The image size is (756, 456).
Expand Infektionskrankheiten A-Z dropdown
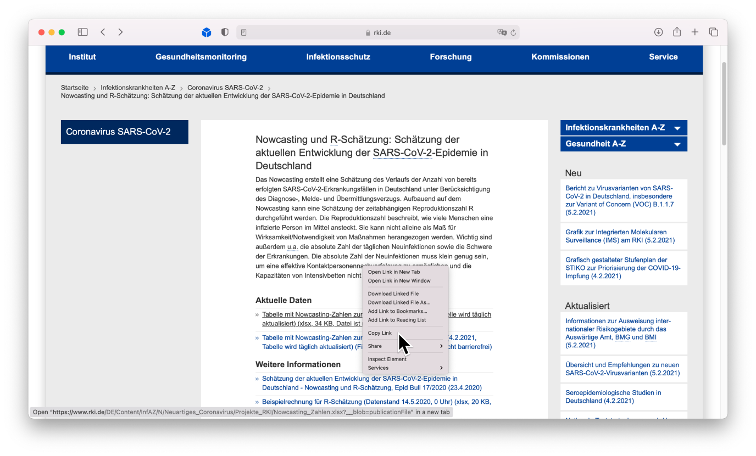(x=624, y=127)
